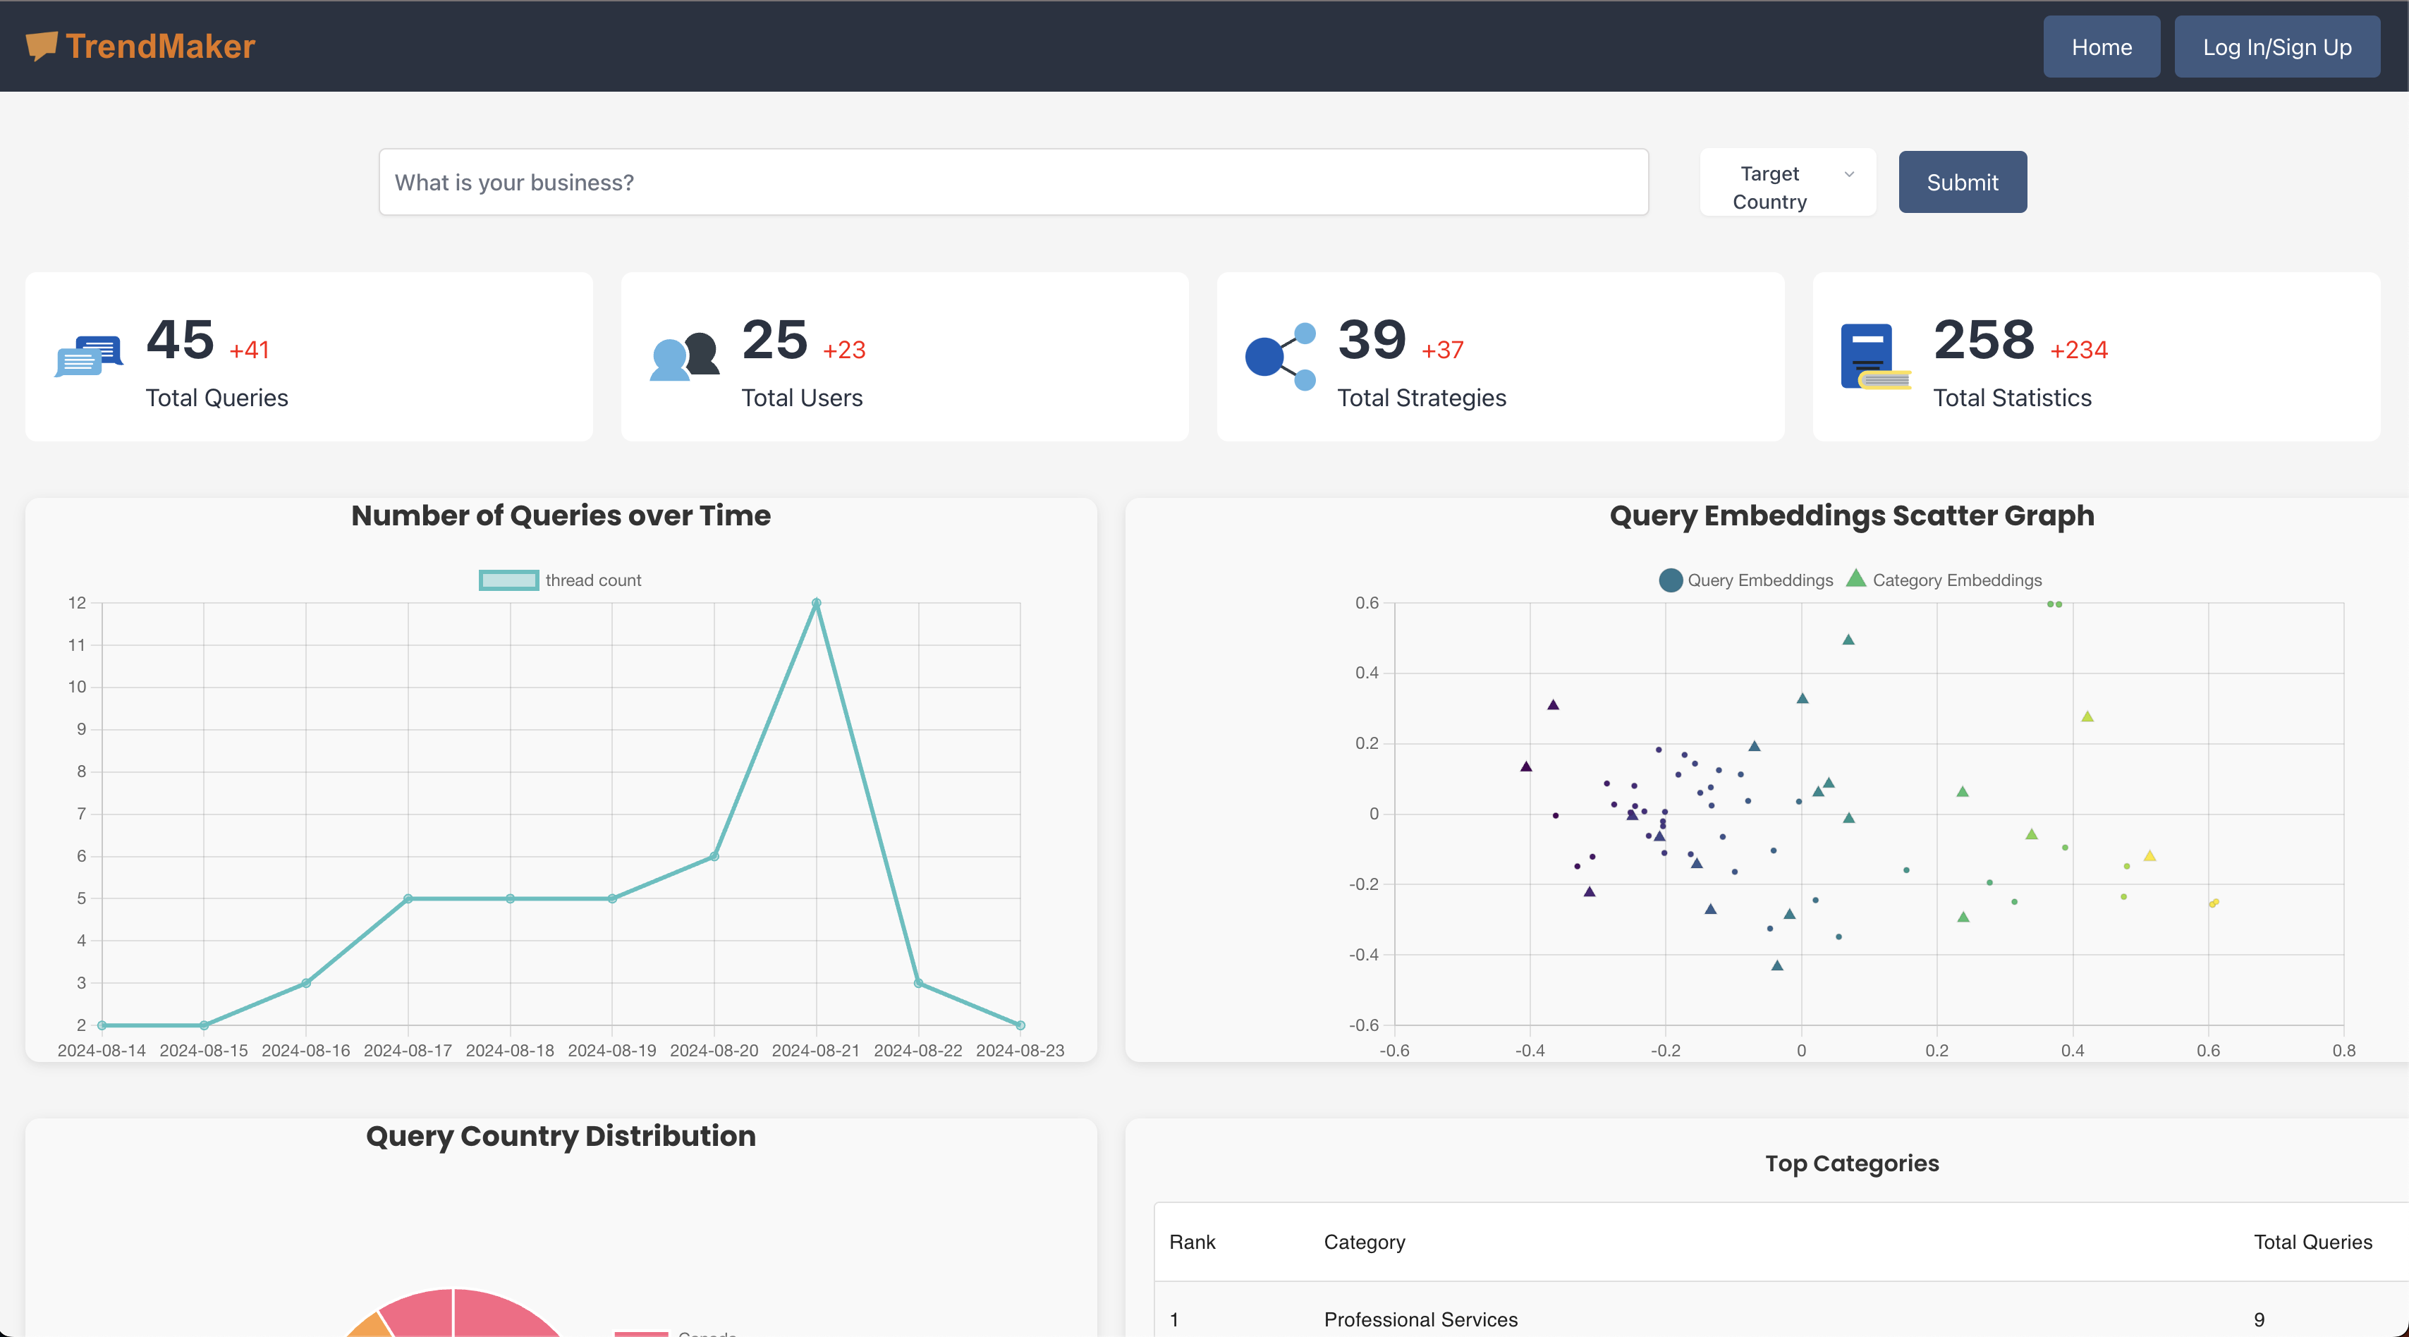
Task: Click the TrendMaker brand text link
Action: click(x=160, y=46)
